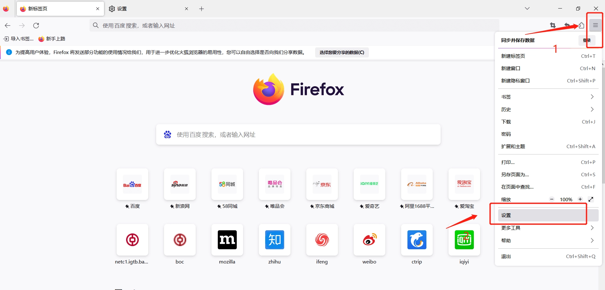Zoom out with the minus button

(552, 199)
